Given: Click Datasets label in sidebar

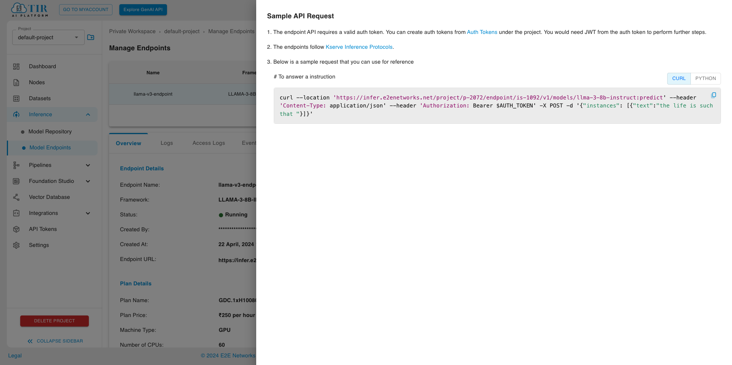Looking at the screenshot, I should click(x=40, y=98).
